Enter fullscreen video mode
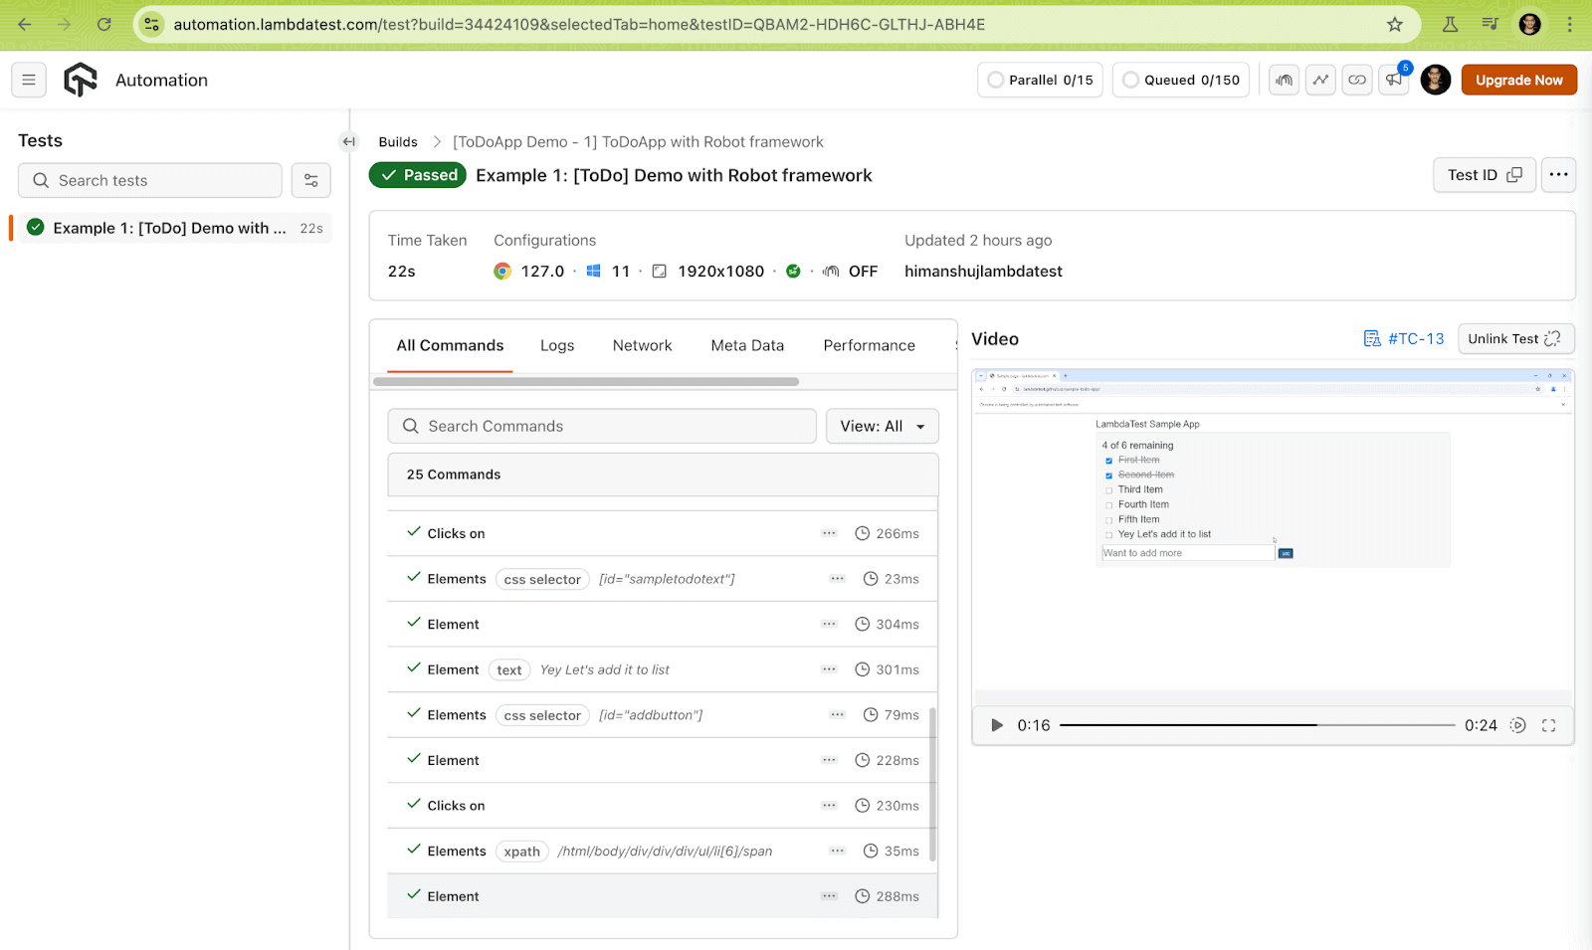1592x950 pixels. tap(1548, 725)
